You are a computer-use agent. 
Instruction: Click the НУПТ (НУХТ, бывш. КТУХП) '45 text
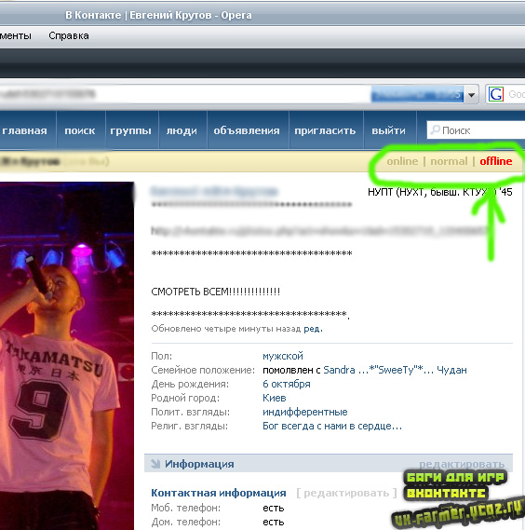pos(440,192)
